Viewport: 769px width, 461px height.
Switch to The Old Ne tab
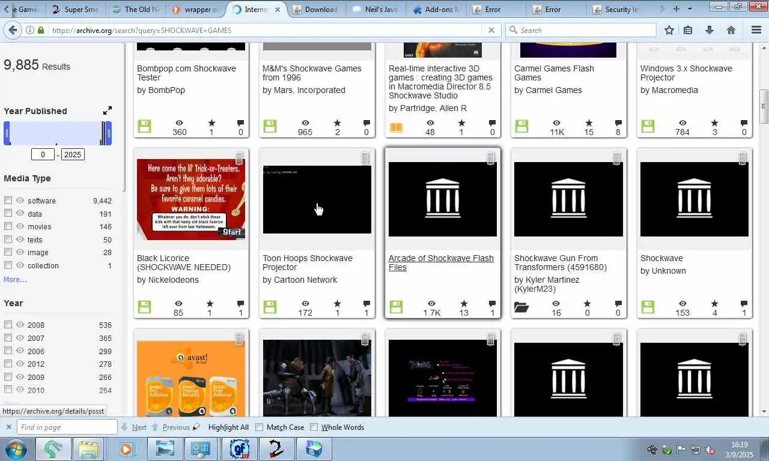pos(135,9)
